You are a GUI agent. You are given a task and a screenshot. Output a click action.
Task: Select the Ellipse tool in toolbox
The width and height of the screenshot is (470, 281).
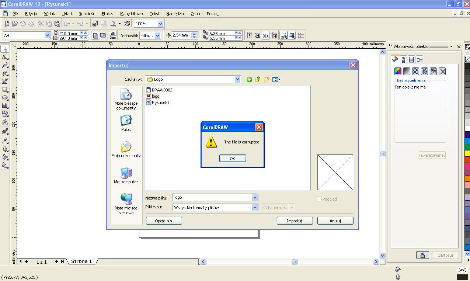[x=5, y=98]
